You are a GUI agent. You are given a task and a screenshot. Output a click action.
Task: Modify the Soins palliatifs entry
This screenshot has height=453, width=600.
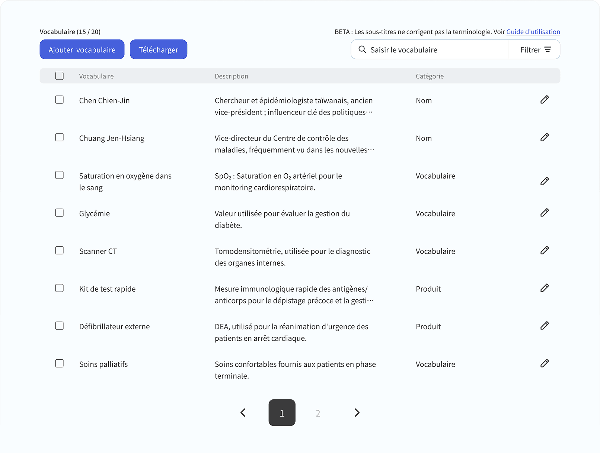(545, 363)
